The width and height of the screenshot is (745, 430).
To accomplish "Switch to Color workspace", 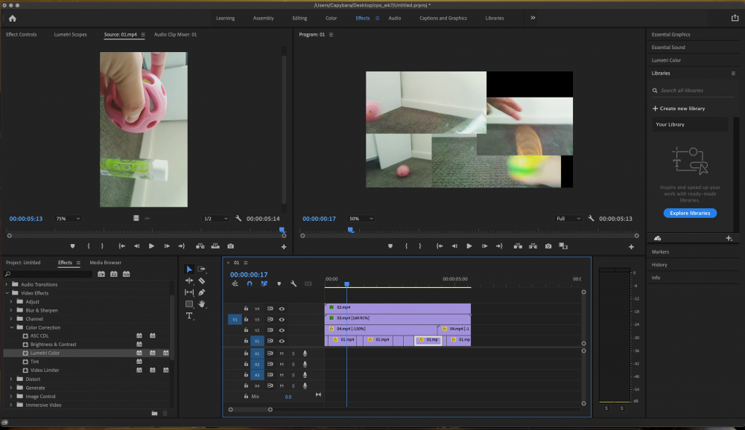I will pyautogui.click(x=332, y=18).
